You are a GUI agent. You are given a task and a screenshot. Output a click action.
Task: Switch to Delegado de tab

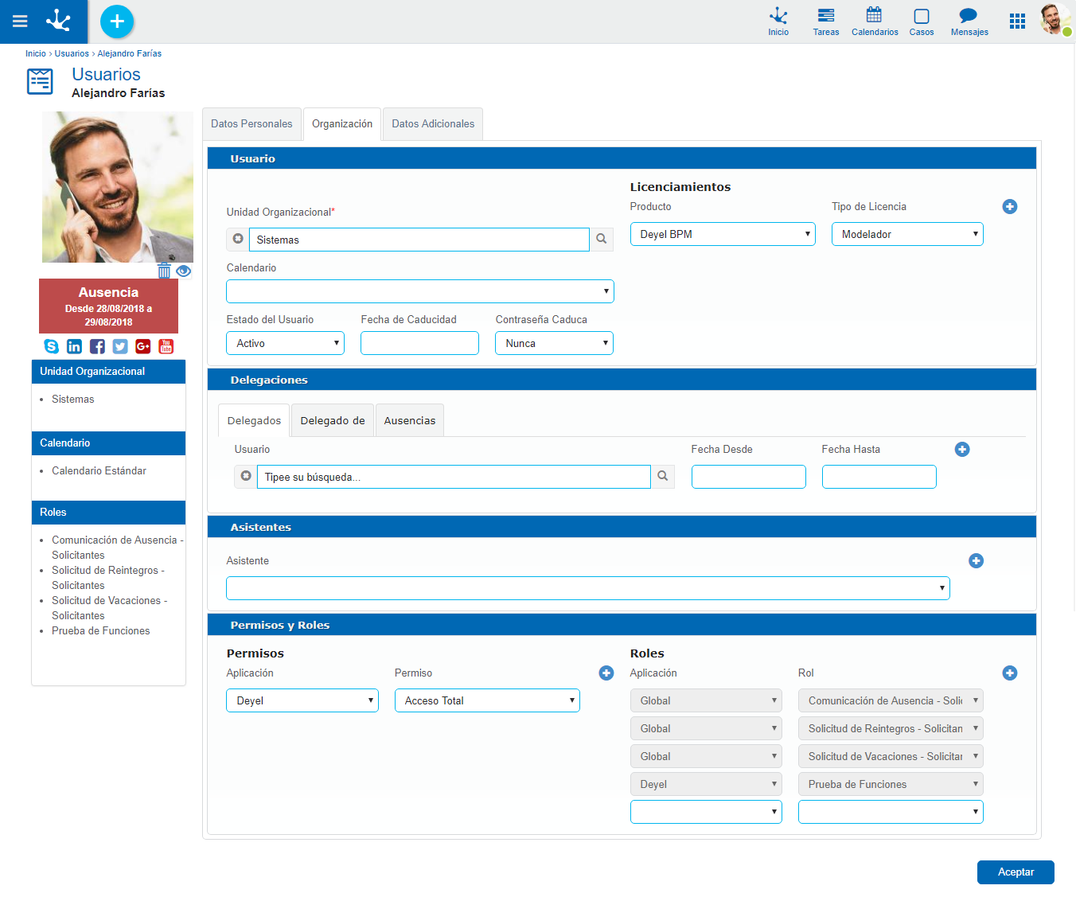[333, 420]
